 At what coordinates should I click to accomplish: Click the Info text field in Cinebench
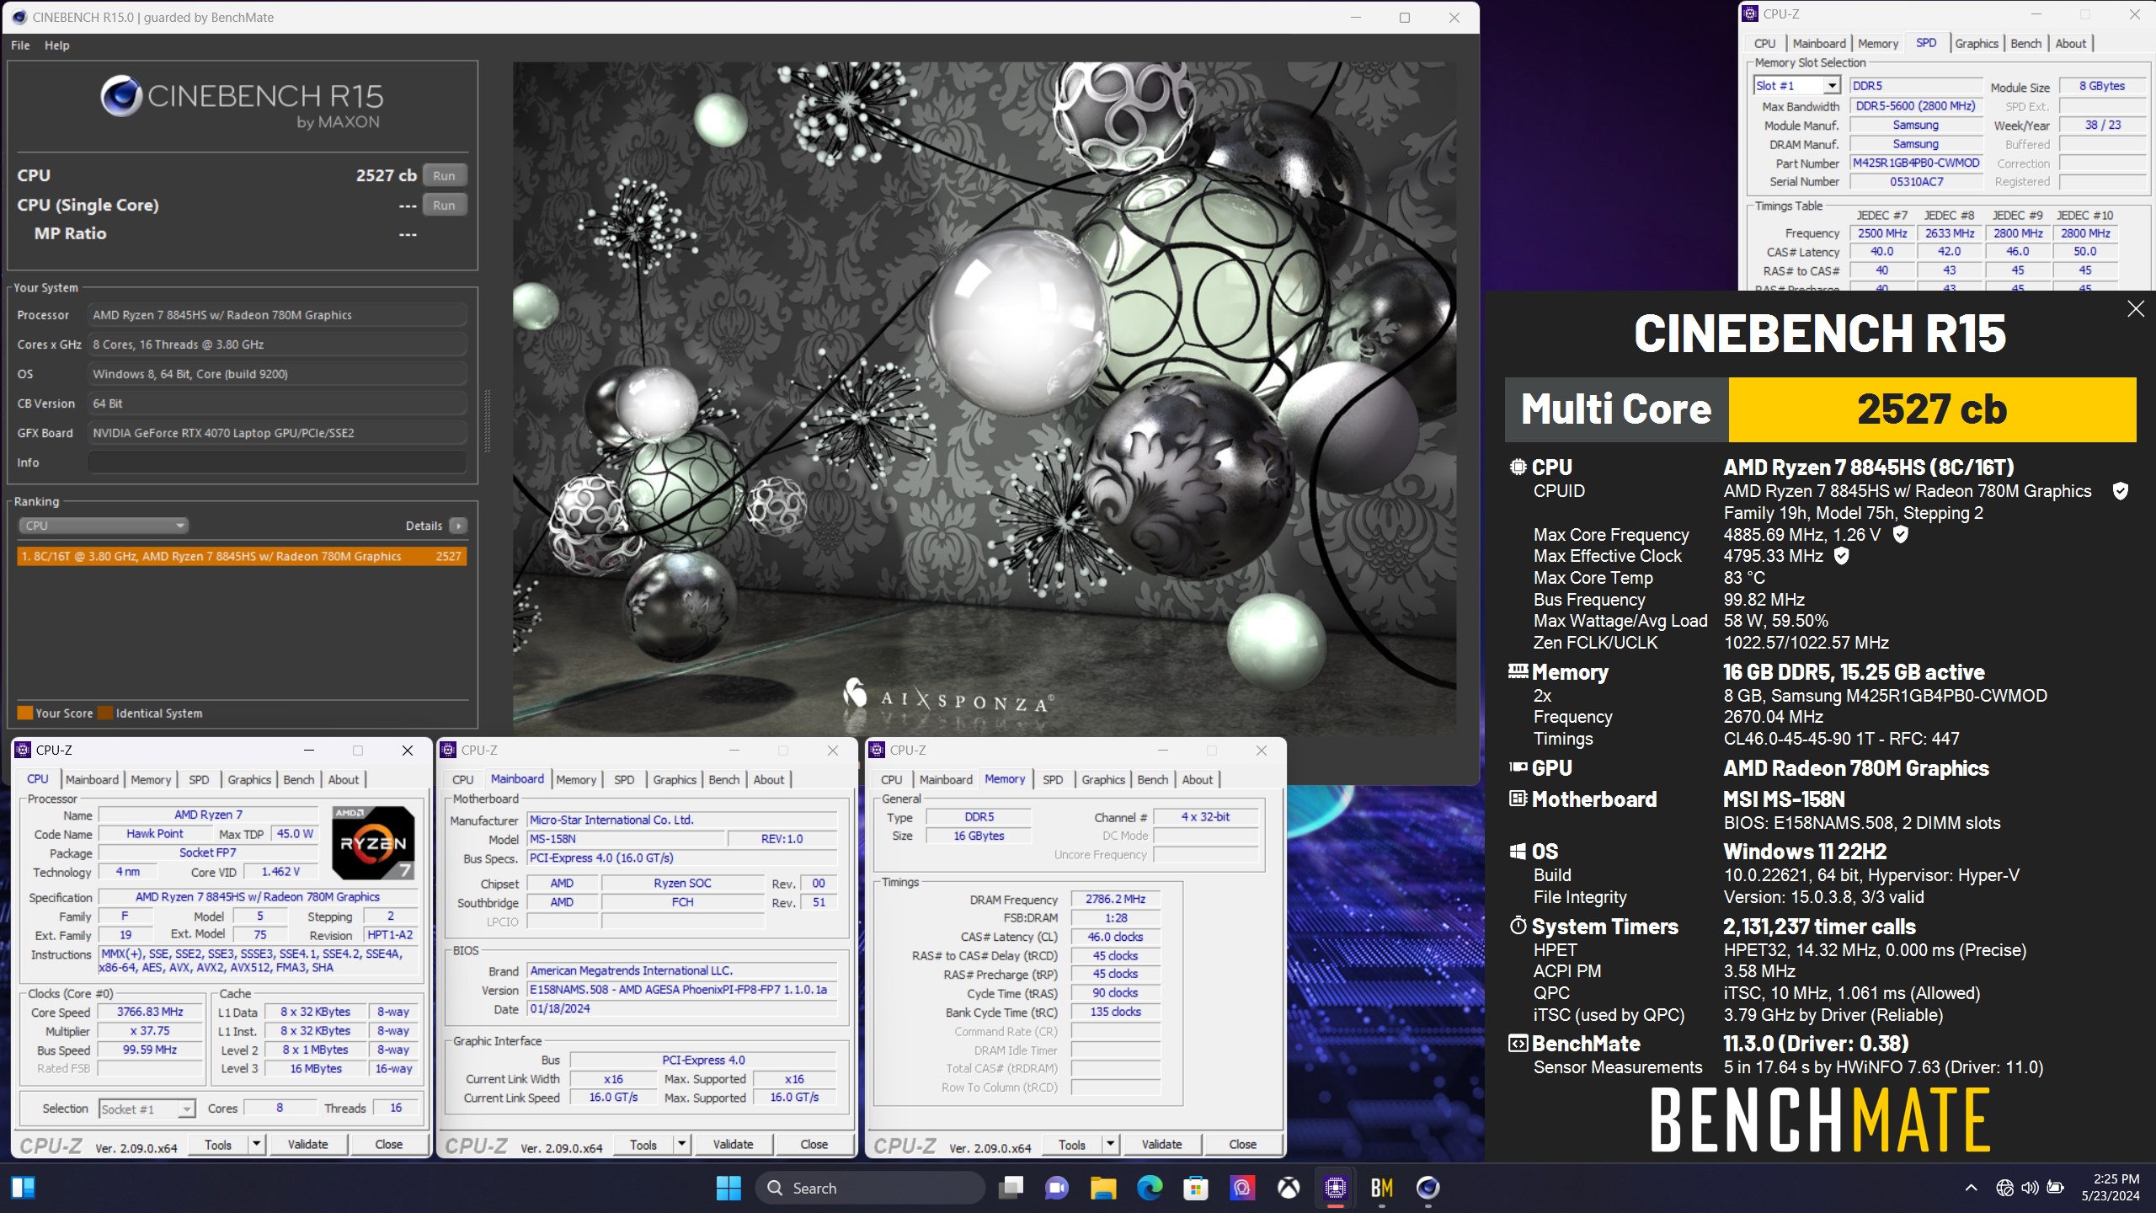point(277,462)
